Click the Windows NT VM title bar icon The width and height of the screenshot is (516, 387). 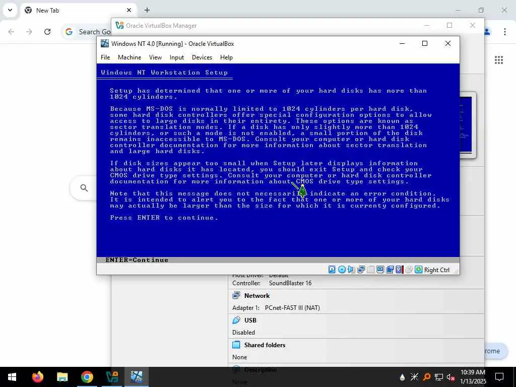click(x=105, y=43)
